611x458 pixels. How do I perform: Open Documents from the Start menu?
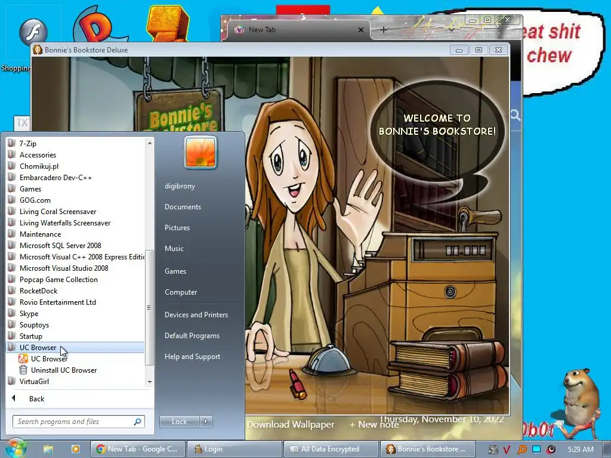click(x=183, y=207)
